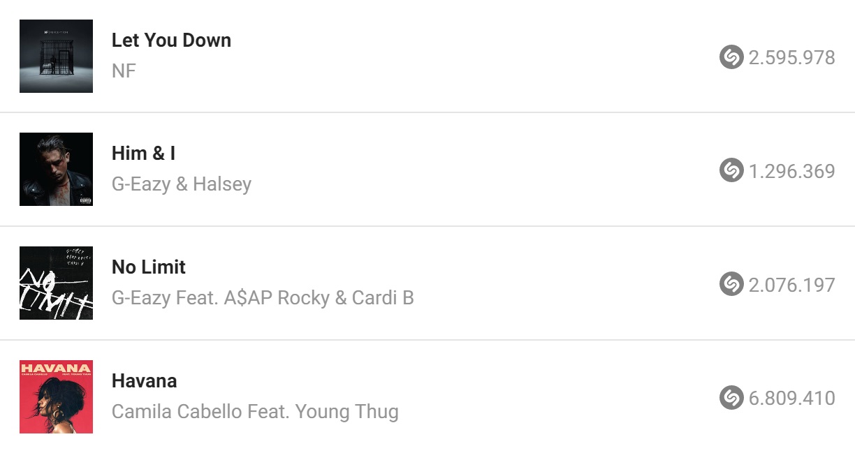Select the Havana song title
The height and width of the screenshot is (453, 855).
pyautogui.click(x=144, y=381)
